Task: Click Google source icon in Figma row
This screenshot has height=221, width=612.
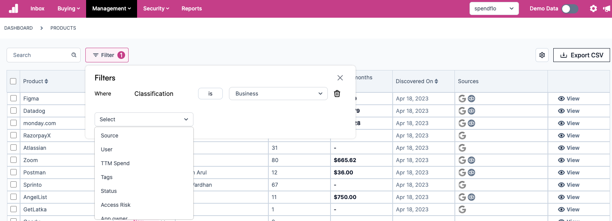Action: [x=462, y=99]
